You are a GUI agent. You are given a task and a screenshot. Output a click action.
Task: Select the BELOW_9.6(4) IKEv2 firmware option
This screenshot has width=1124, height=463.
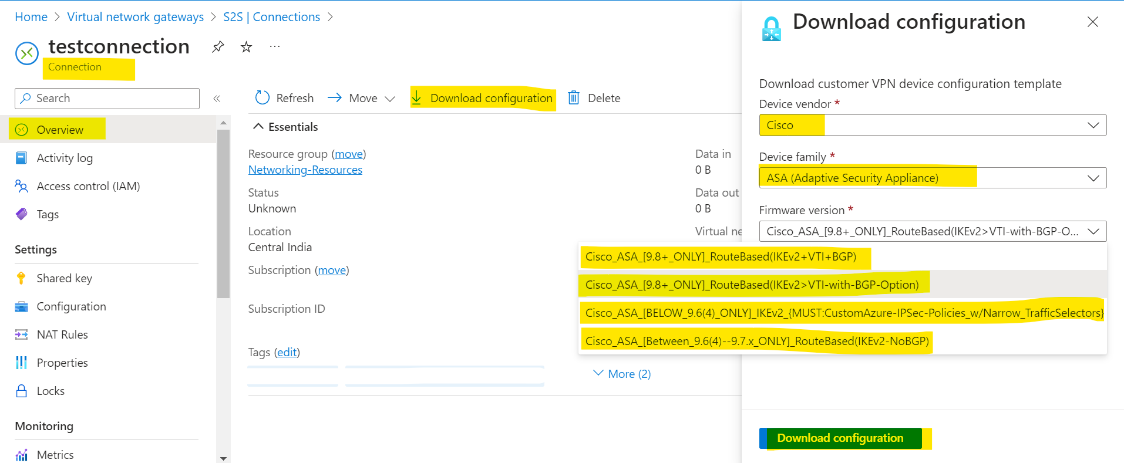[843, 313]
